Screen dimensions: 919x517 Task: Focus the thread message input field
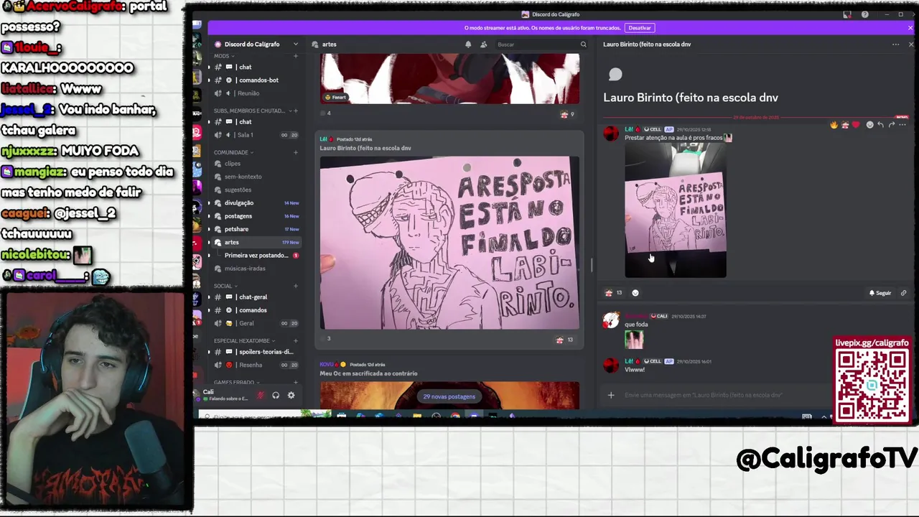(725, 395)
